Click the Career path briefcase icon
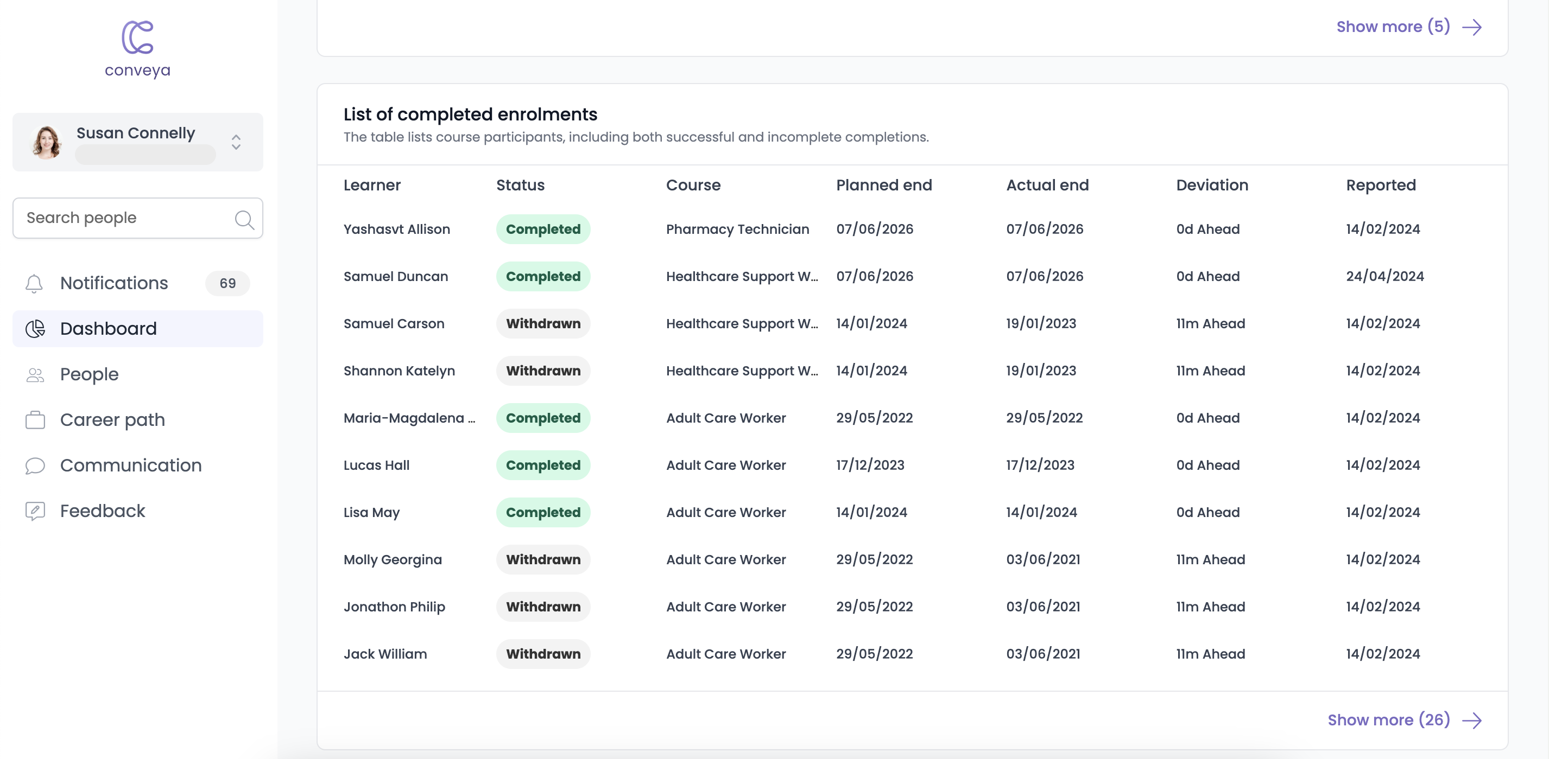The width and height of the screenshot is (1549, 759). [x=35, y=420]
